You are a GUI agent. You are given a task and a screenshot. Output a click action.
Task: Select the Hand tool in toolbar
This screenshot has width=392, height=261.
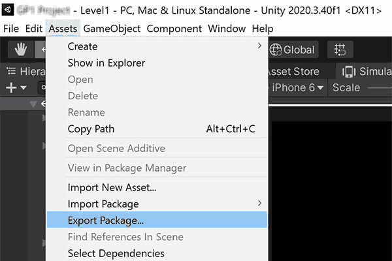pyautogui.click(x=21, y=50)
